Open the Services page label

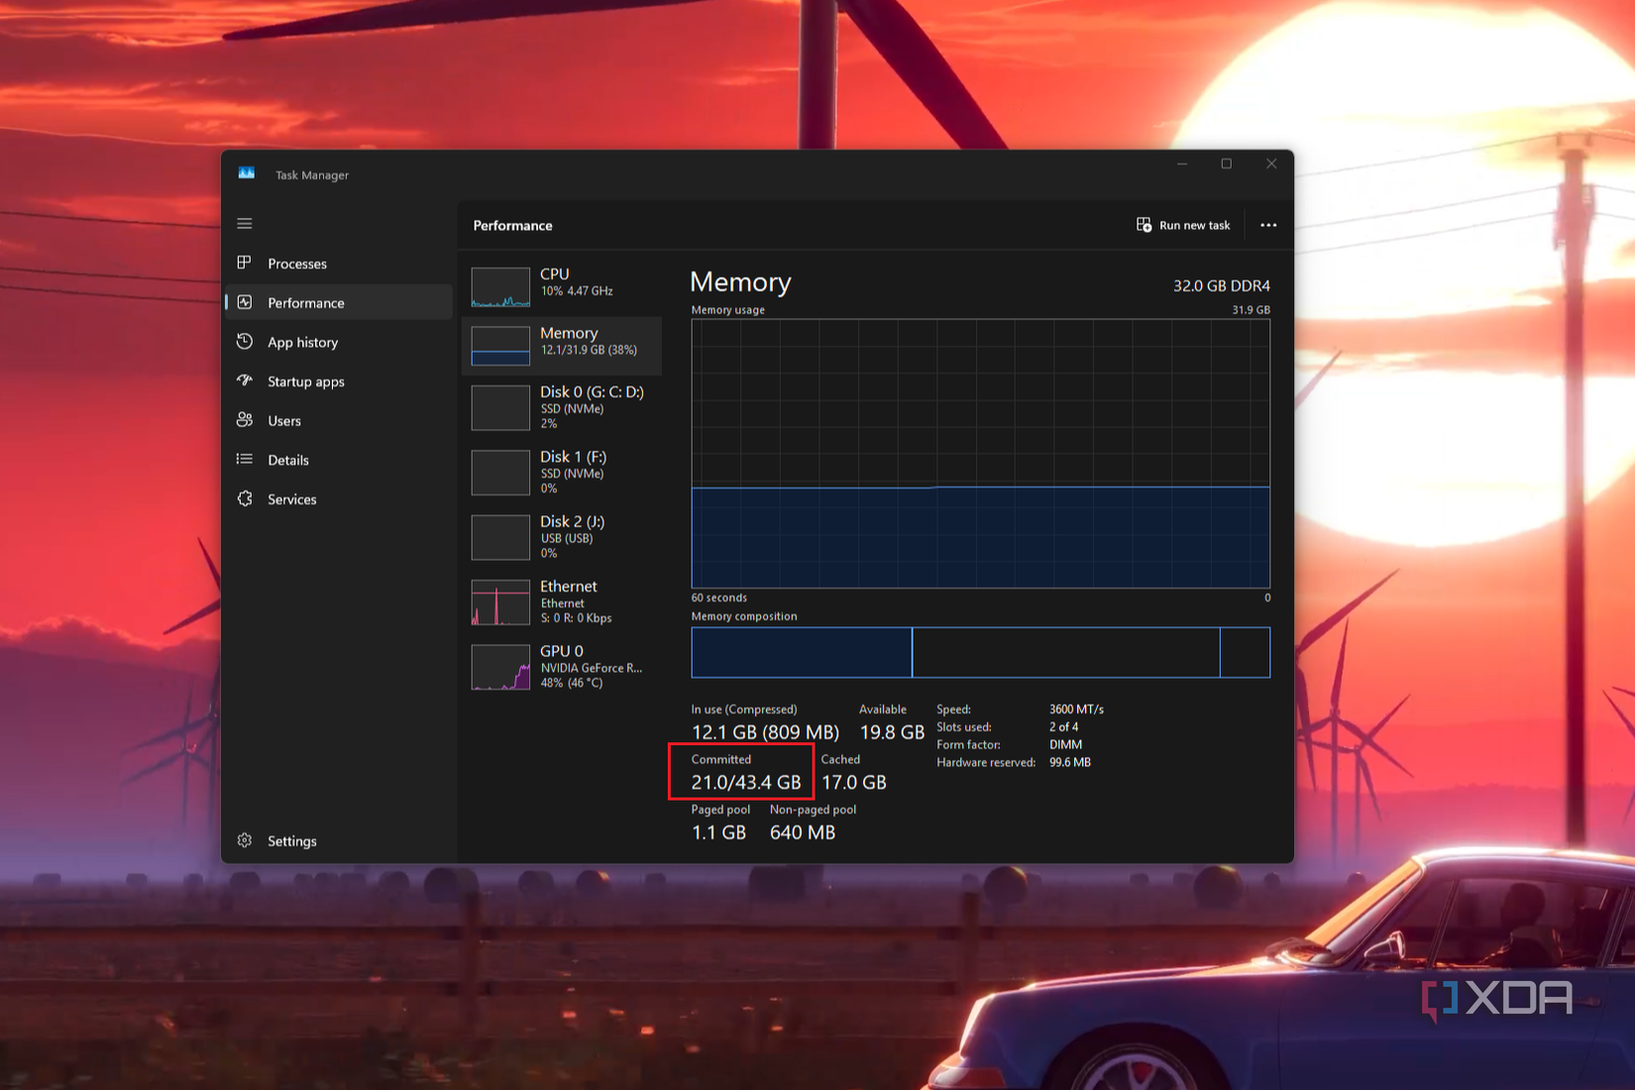(x=292, y=499)
